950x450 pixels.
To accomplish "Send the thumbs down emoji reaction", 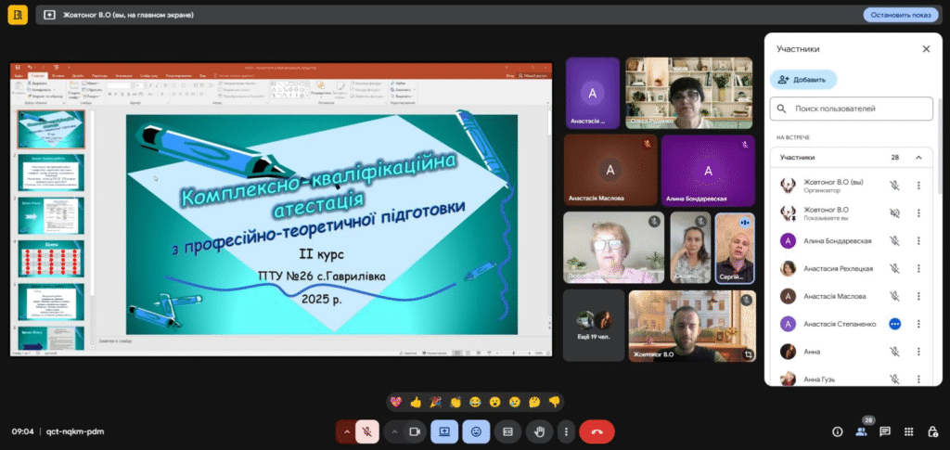I will click(x=555, y=402).
